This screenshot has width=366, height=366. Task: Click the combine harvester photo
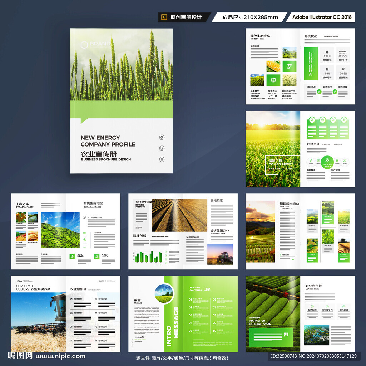click(x=39, y=322)
